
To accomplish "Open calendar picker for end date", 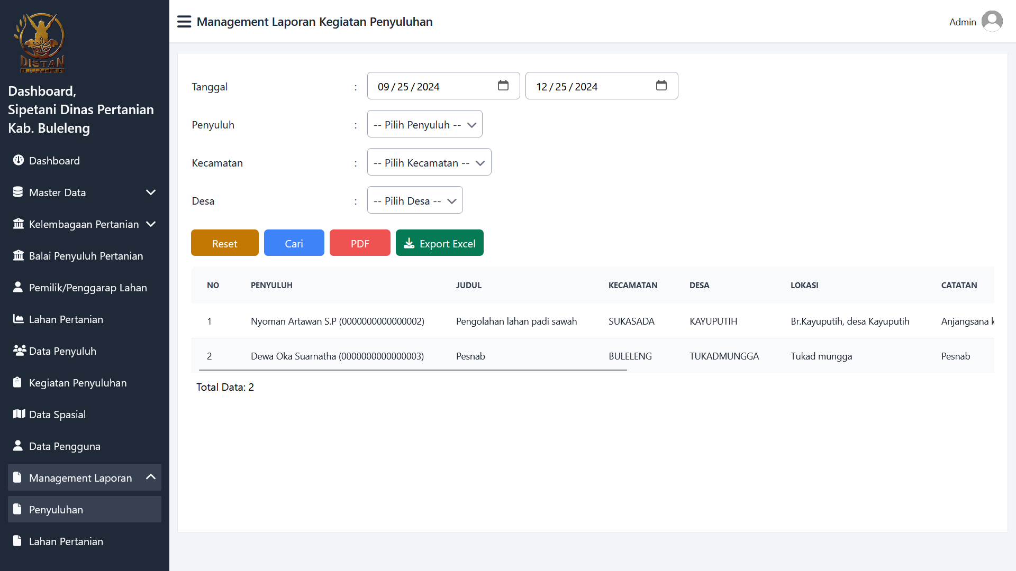I will pos(661,86).
